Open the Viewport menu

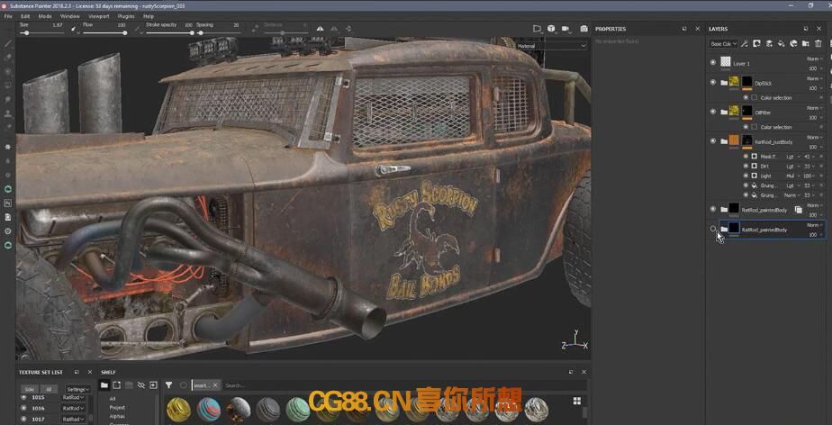coord(99,16)
